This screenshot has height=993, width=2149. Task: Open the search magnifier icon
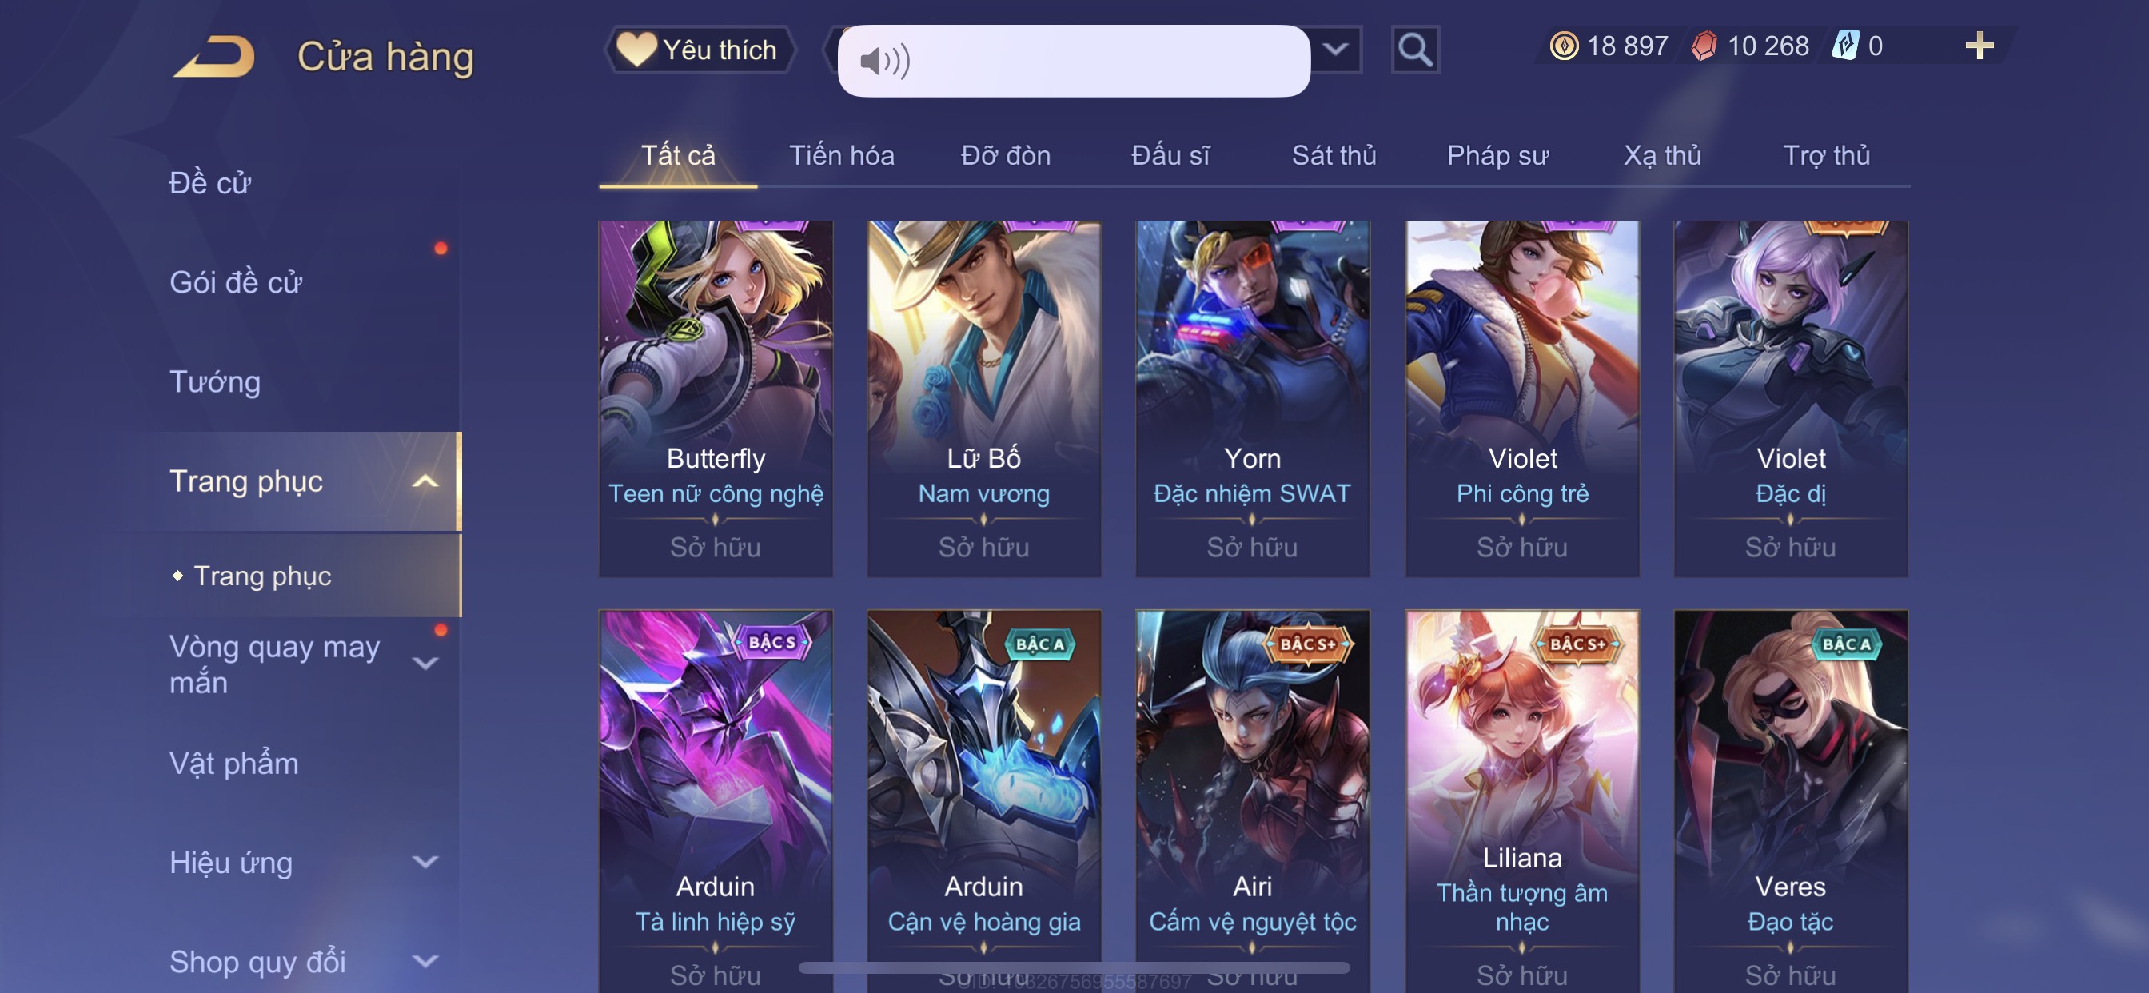[x=1415, y=50]
